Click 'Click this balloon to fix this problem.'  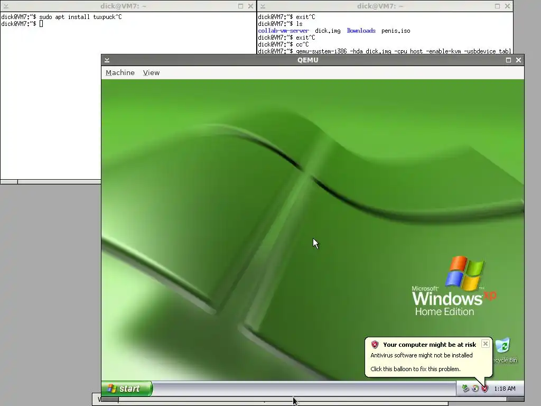[415, 369]
